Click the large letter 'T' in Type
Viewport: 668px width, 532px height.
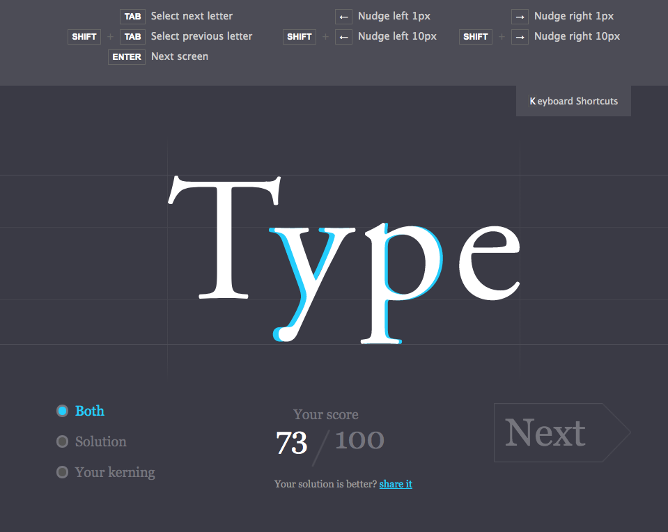point(224,237)
